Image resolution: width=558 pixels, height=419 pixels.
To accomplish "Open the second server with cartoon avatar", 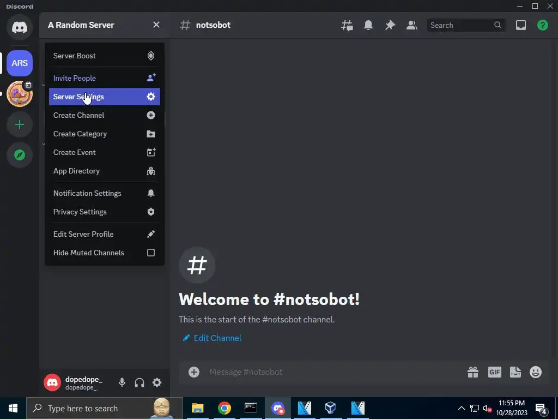I will click(20, 94).
